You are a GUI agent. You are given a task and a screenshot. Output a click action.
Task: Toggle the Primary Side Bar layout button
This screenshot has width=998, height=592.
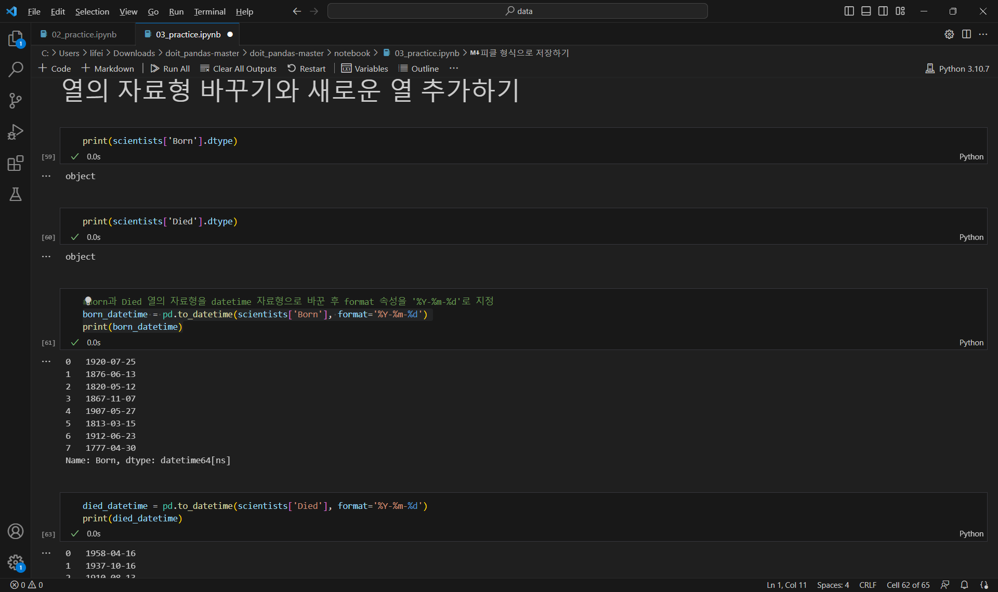(x=849, y=11)
